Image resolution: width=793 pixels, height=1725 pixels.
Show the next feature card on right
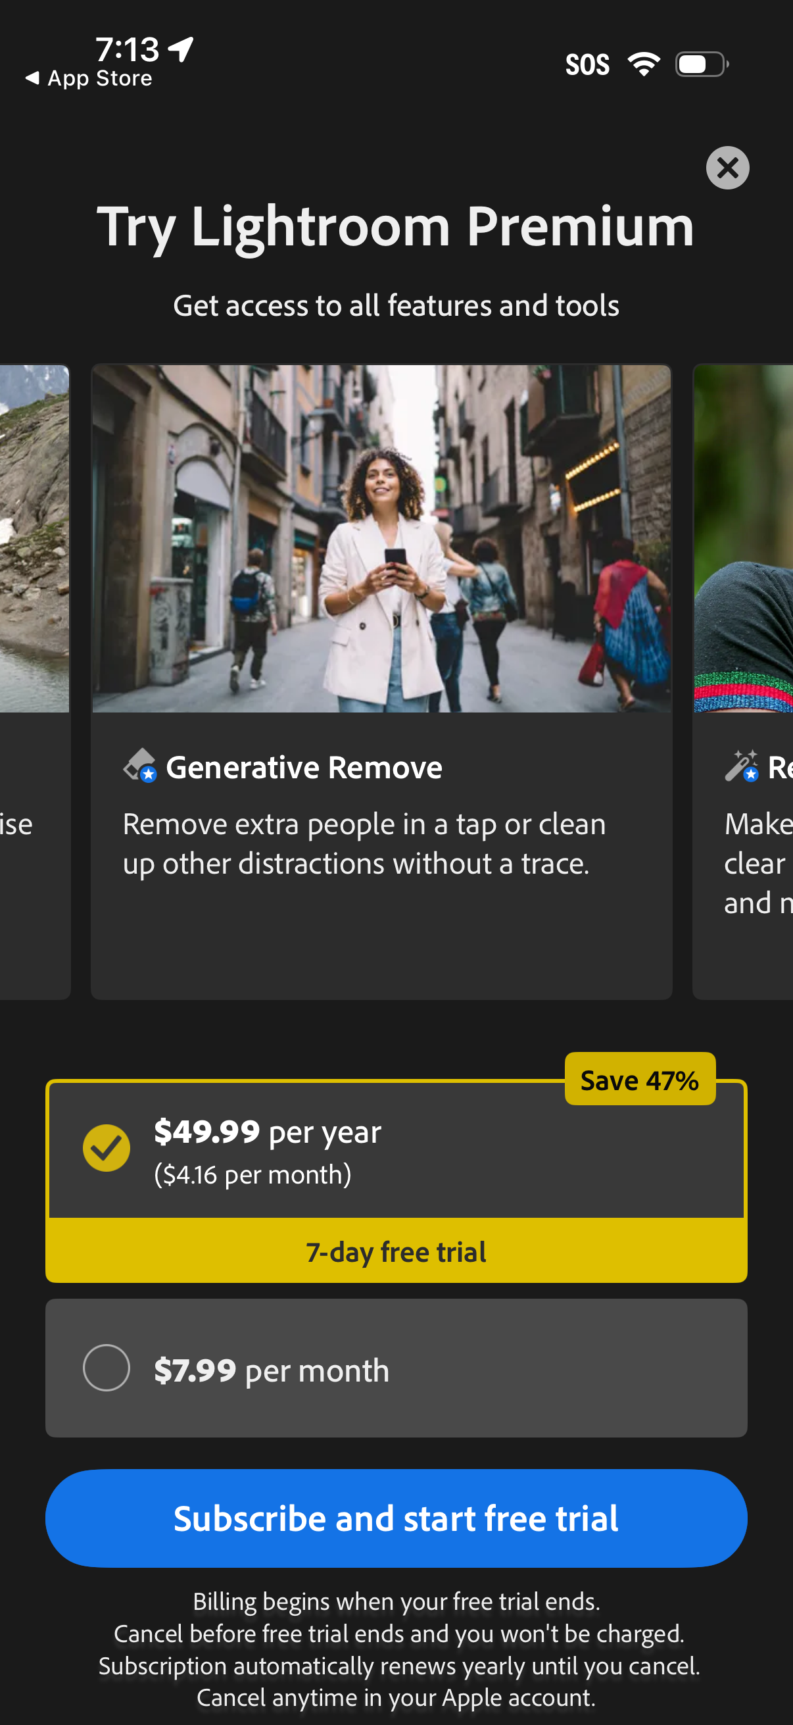[x=743, y=682]
